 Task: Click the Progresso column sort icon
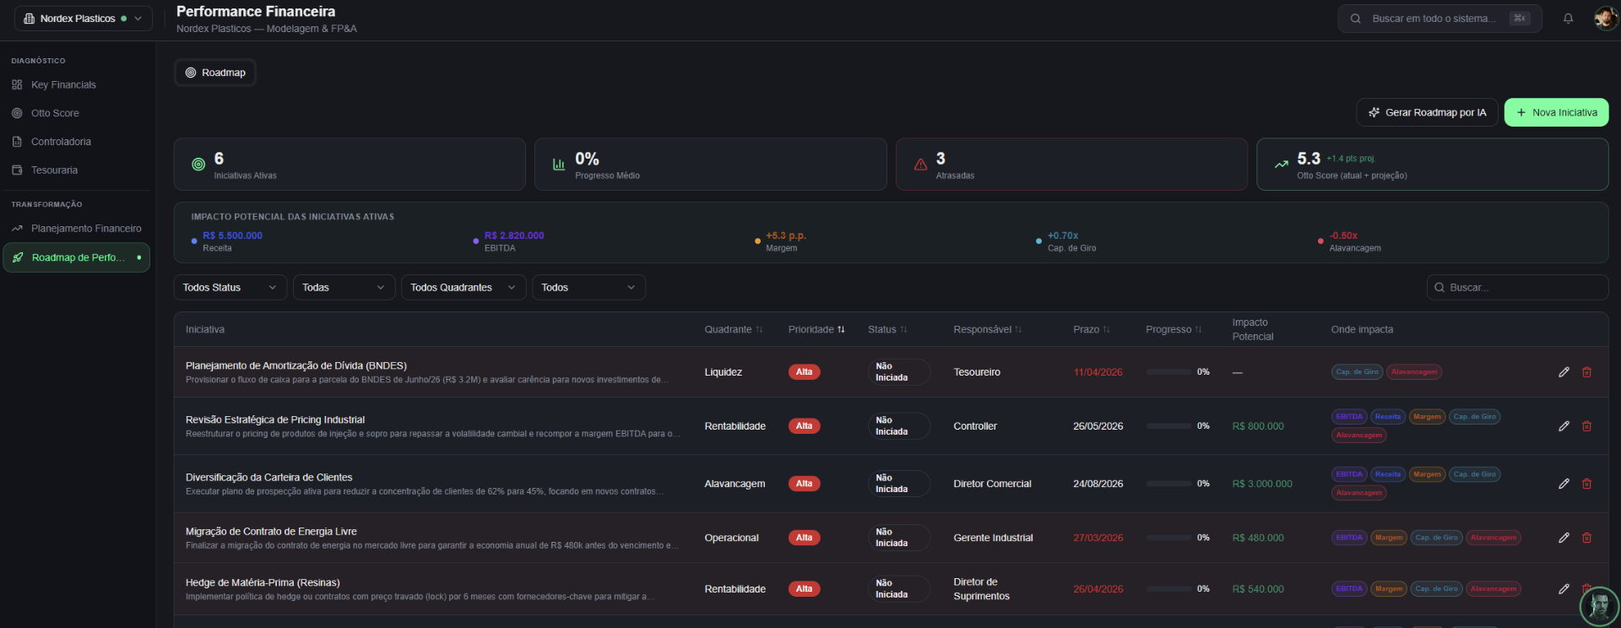pyautogui.click(x=1198, y=330)
